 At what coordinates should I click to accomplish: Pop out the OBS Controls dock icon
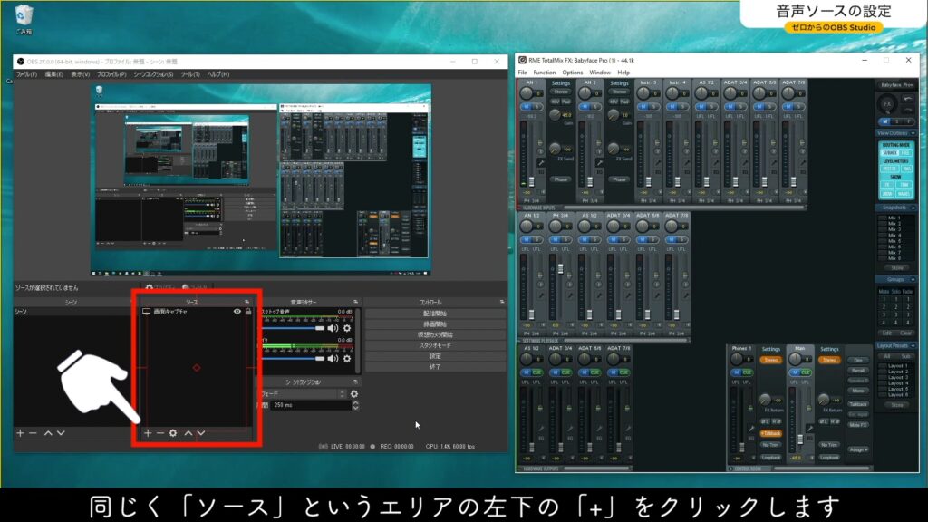click(502, 302)
